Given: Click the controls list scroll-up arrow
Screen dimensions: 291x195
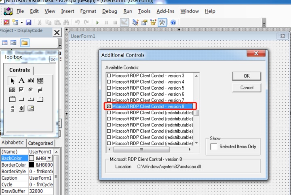Looking at the screenshot, I should 196,76.
